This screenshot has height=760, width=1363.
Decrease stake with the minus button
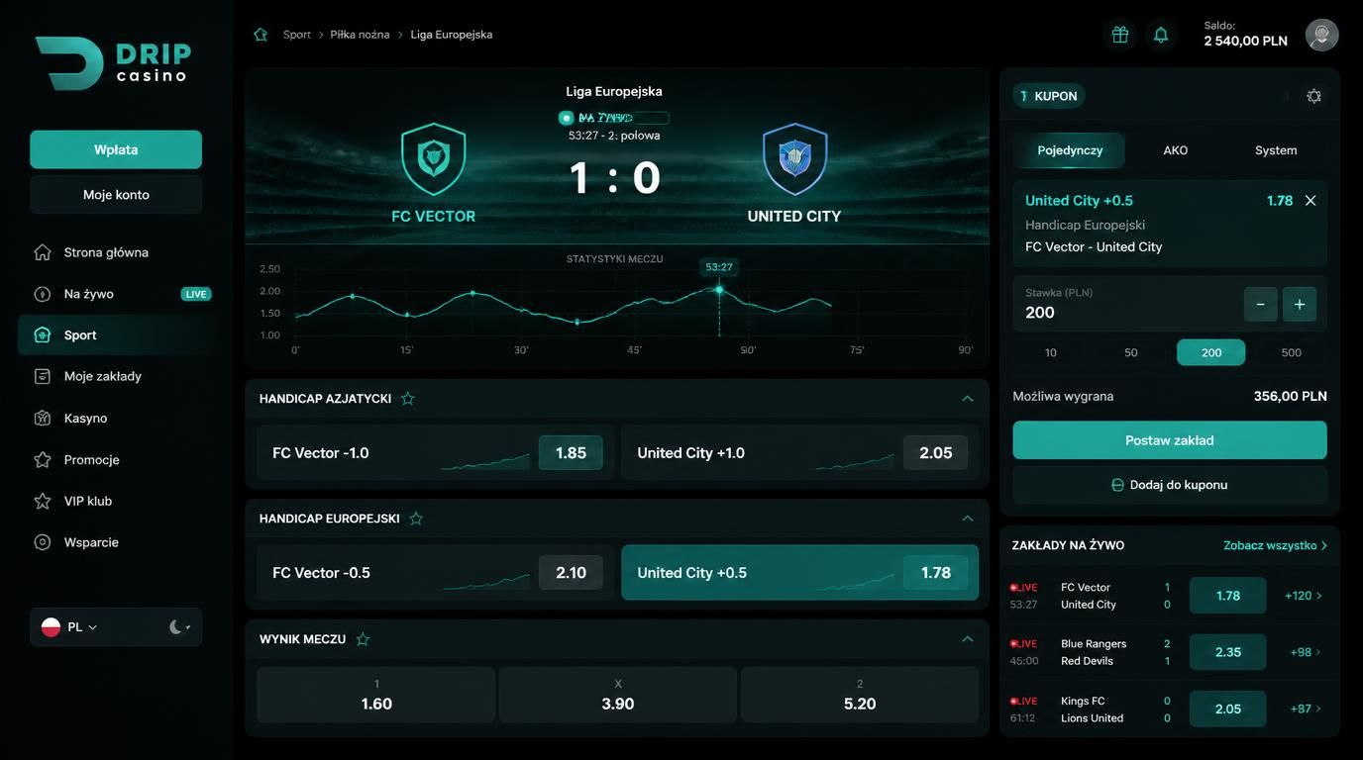click(1260, 304)
